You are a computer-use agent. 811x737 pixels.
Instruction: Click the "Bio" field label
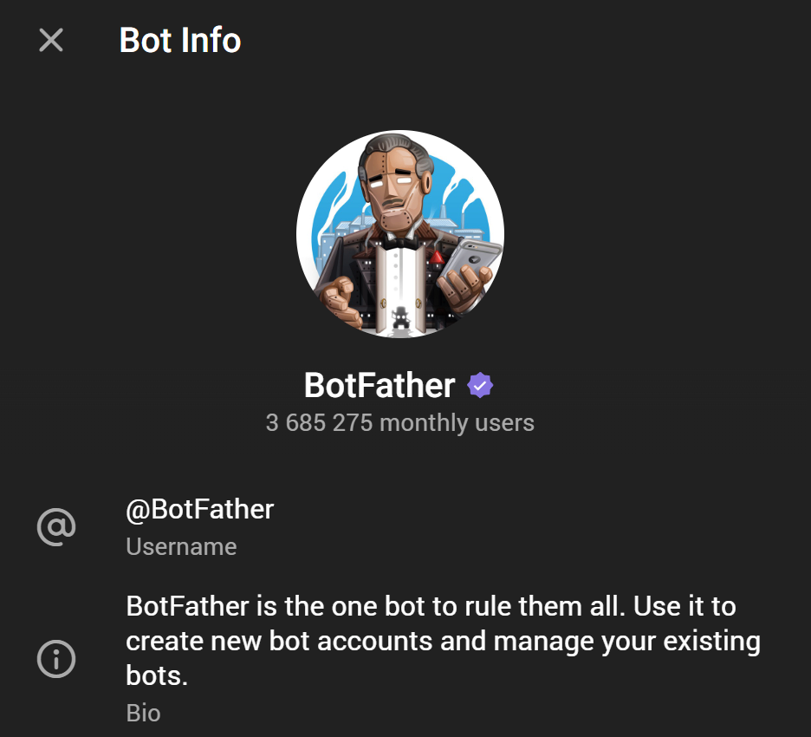click(143, 713)
